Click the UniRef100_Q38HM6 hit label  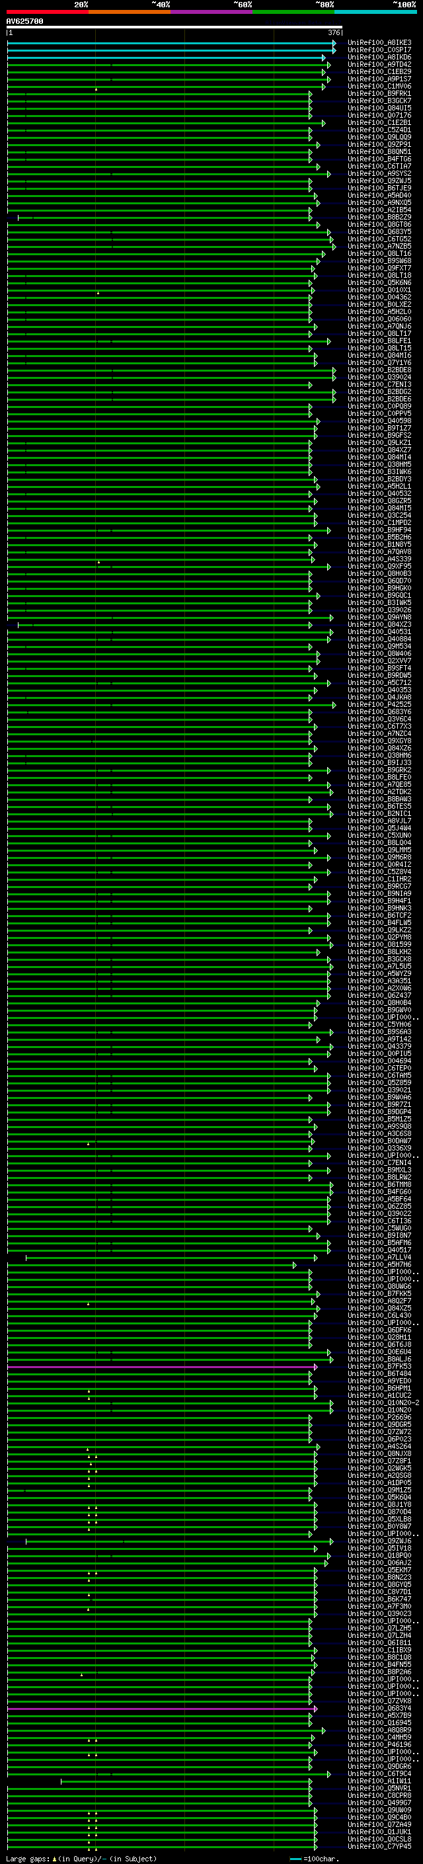click(x=379, y=755)
